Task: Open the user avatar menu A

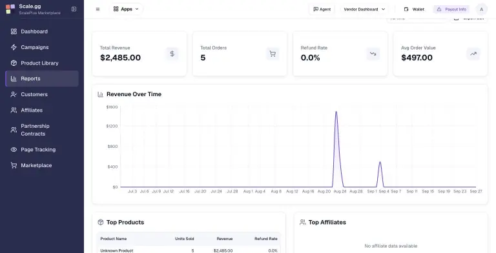Action: pos(481,9)
